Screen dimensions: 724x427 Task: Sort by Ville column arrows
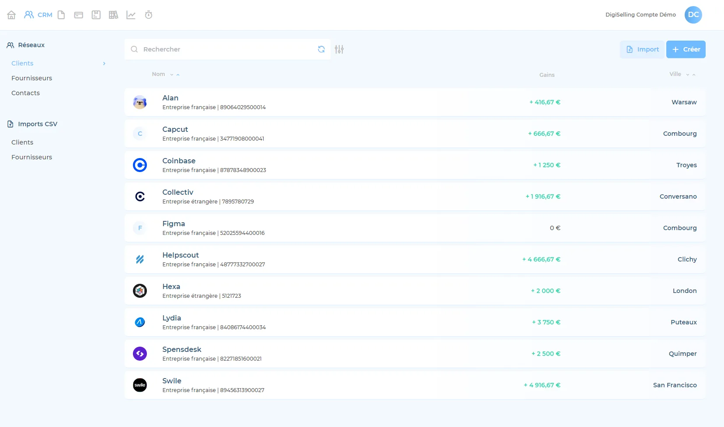[691, 75]
